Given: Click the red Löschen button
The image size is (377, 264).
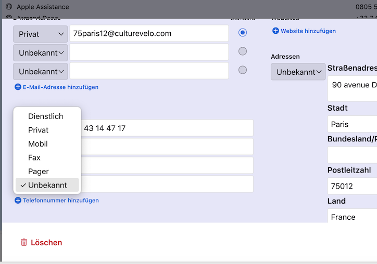Looking at the screenshot, I should point(41,242).
